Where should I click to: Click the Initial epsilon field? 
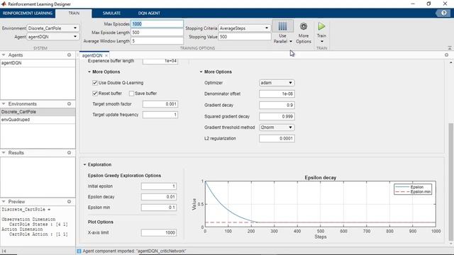159,186
